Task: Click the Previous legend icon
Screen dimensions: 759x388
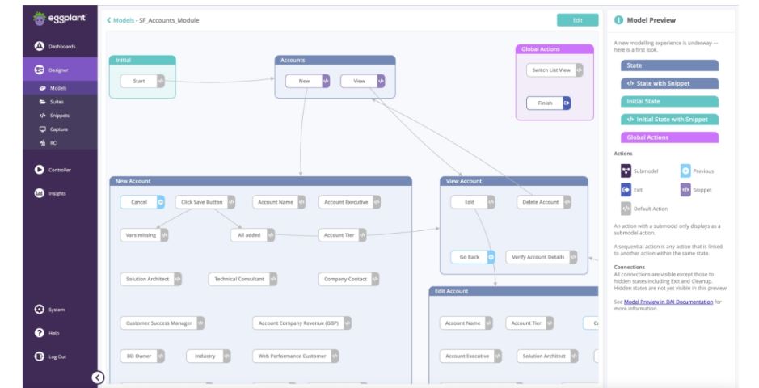Action: [x=685, y=171]
